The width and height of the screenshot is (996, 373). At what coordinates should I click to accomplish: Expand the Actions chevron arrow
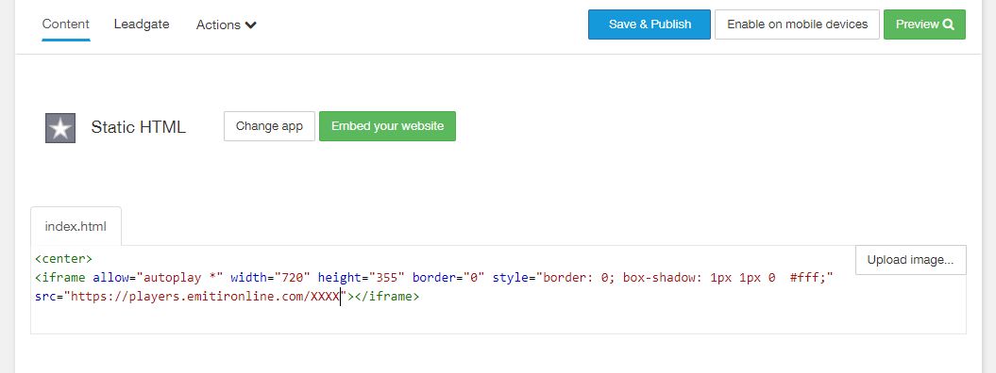click(250, 25)
